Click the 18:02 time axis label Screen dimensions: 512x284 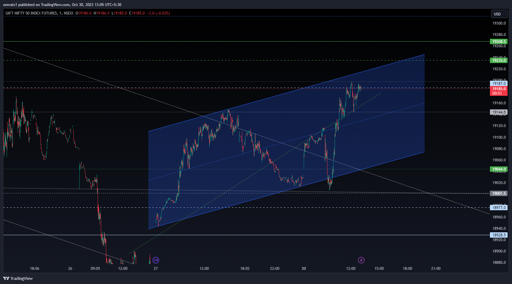[x=245, y=269]
